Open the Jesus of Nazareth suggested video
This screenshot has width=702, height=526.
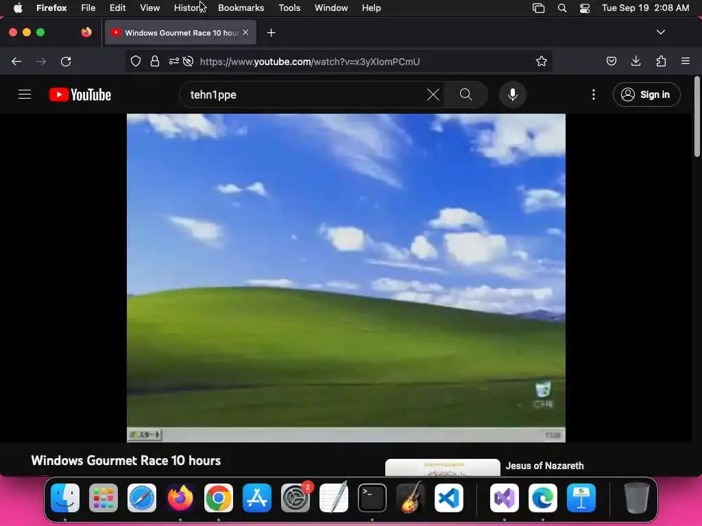(544, 466)
